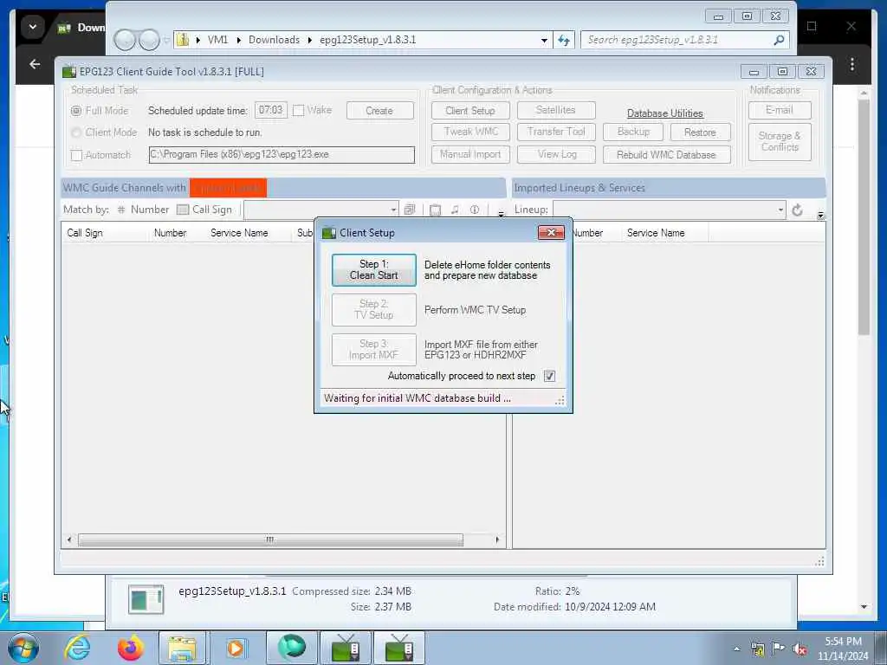The width and height of the screenshot is (887, 665).
Task: Click the cascade windows icon in channel toolbar
Action: pyautogui.click(x=410, y=210)
